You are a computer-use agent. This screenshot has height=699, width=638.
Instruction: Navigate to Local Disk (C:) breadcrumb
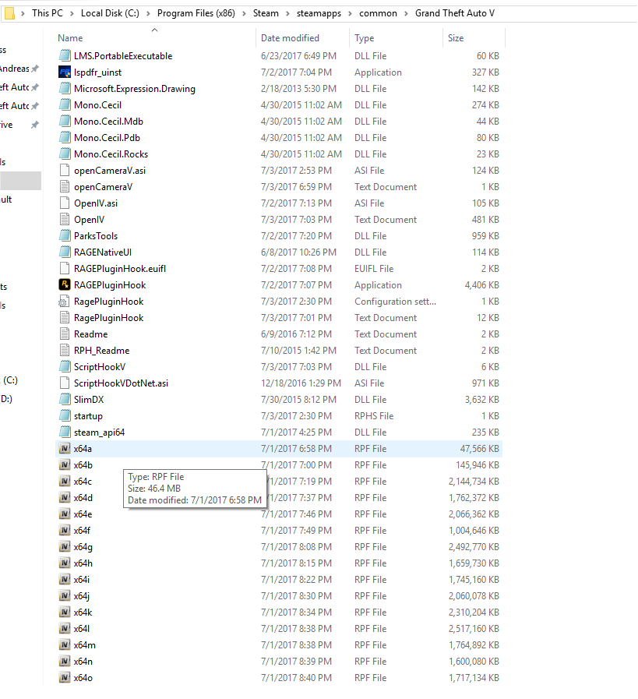pos(110,13)
